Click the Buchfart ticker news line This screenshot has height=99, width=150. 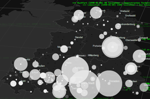tap(111, 3)
